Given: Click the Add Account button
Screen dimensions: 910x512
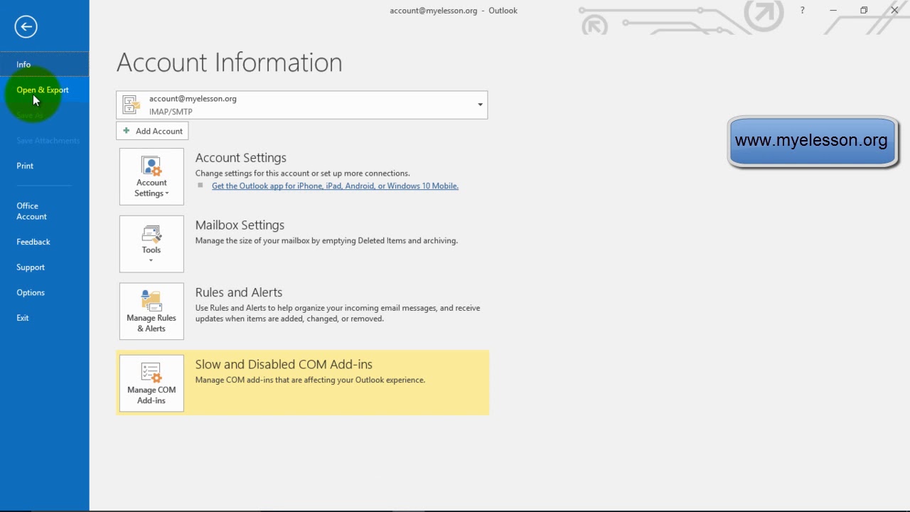Looking at the screenshot, I should [x=153, y=131].
